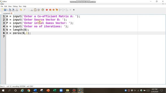Click code text 'Enter a Co-efficient Matrix A: '

point(50,16)
